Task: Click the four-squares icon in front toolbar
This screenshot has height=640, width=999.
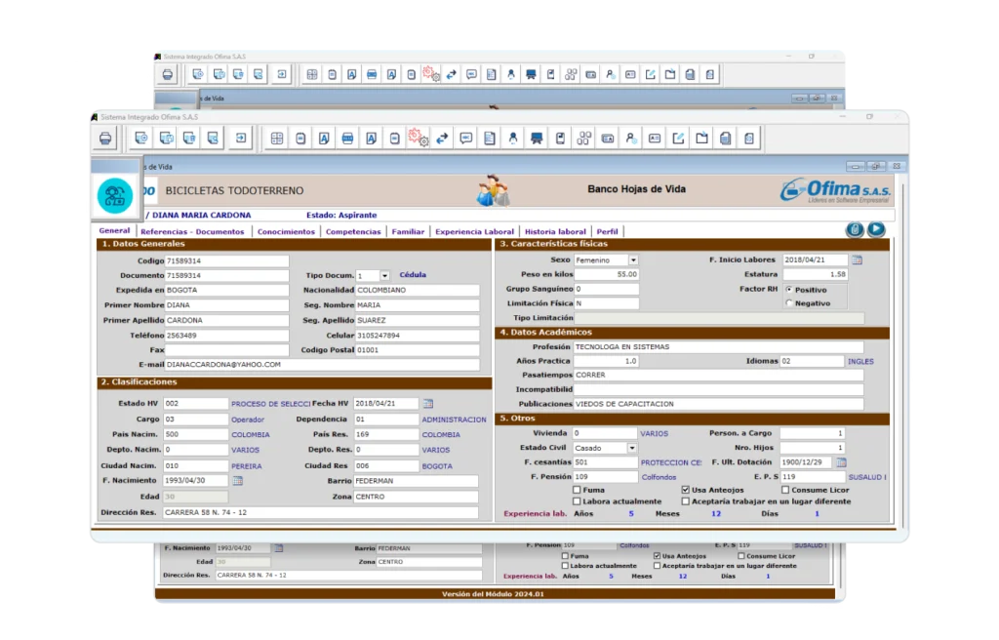Action: [583, 139]
